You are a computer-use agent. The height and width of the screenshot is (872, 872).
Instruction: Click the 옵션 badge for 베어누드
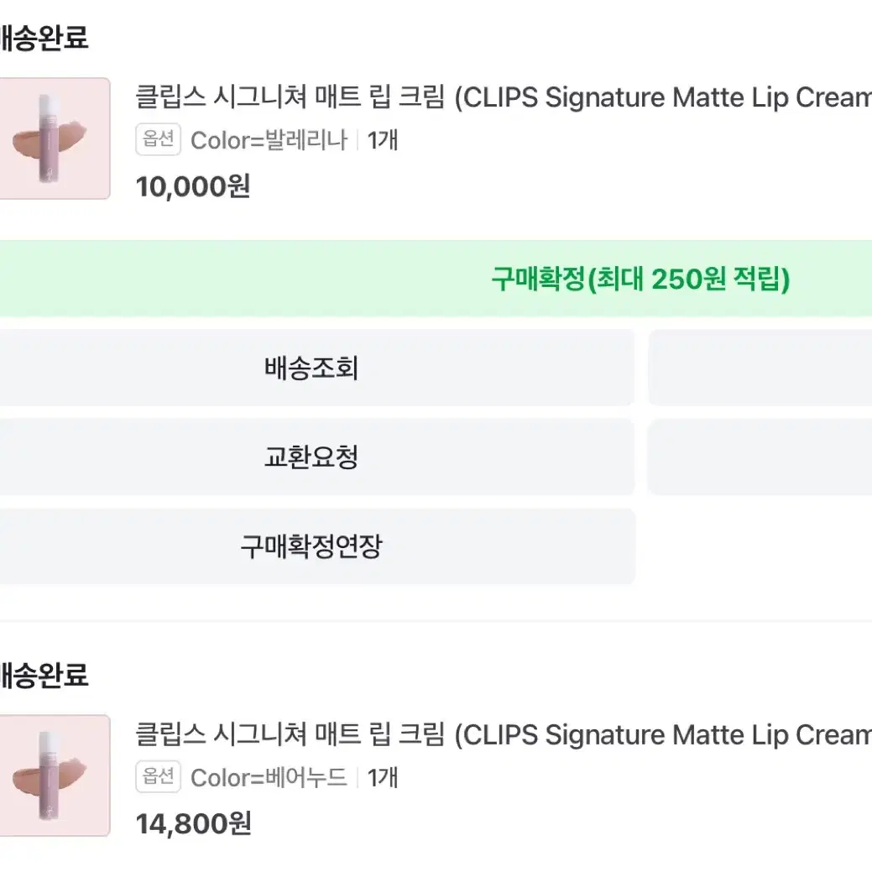click(158, 776)
